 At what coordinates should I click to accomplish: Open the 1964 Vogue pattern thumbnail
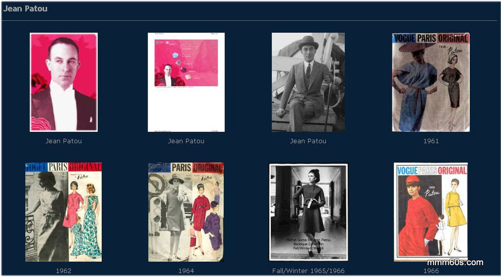(186, 212)
